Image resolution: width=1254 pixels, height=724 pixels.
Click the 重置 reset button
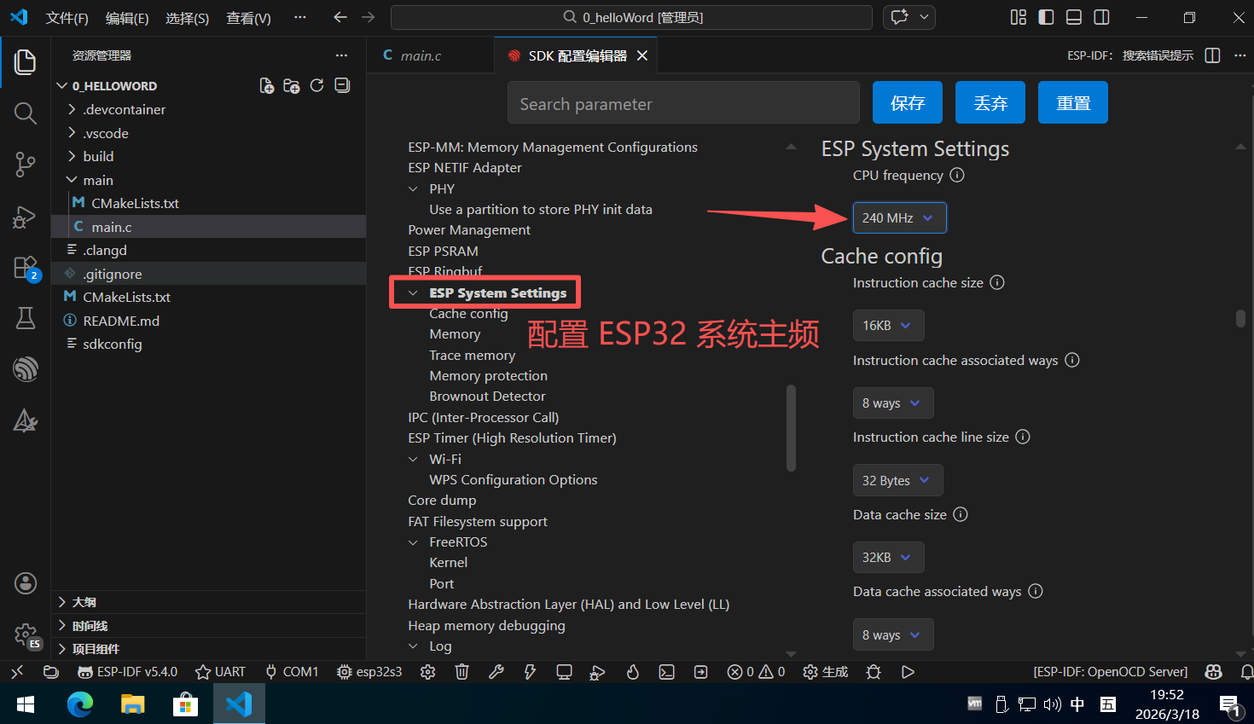tap(1073, 102)
